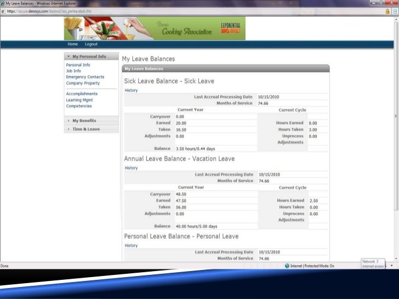Screen dimensions: 399x299
Task: Click Vacation Taken value 56.00
Action: [x=181, y=207]
